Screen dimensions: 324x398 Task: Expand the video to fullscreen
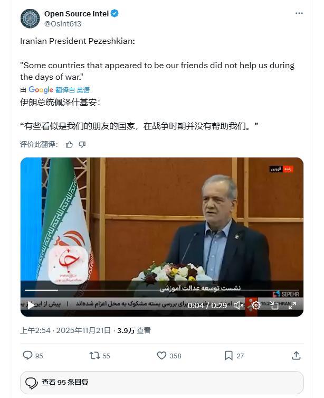pos(292,305)
